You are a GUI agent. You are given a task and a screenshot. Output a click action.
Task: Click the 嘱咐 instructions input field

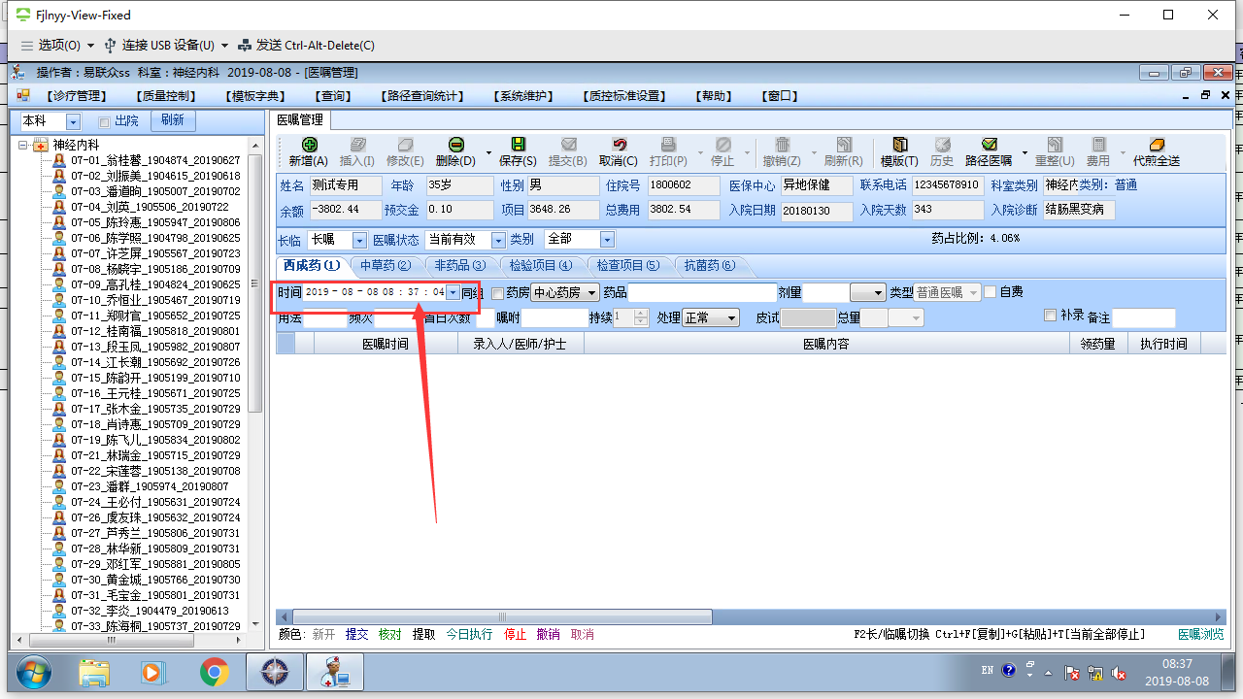(554, 317)
